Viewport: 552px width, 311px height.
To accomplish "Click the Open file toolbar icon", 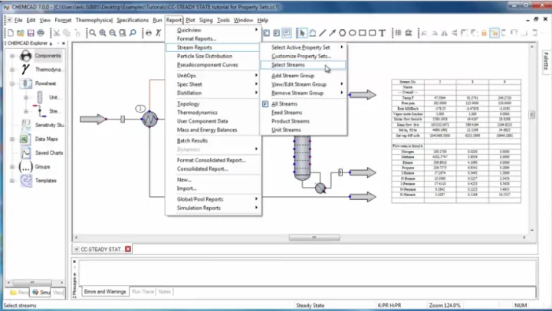I will 18,33.
